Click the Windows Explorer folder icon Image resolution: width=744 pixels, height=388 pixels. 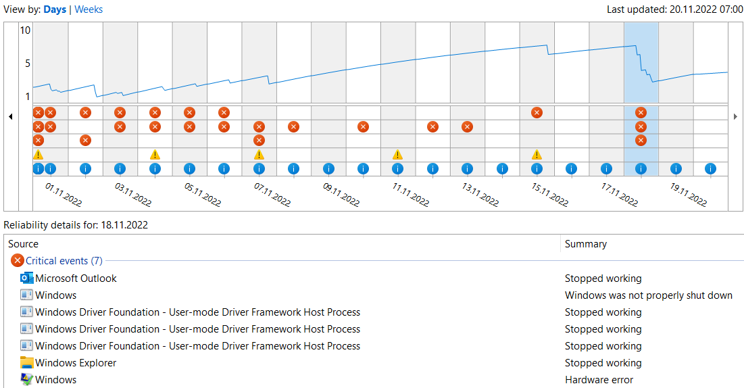[x=27, y=363]
